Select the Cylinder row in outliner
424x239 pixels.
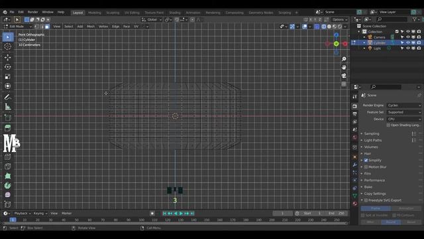click(x=386, y=42)
